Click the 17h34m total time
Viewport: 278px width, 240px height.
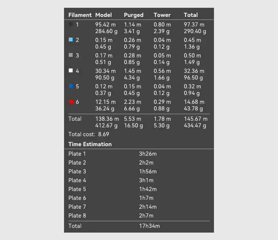(x=149, y=226)
